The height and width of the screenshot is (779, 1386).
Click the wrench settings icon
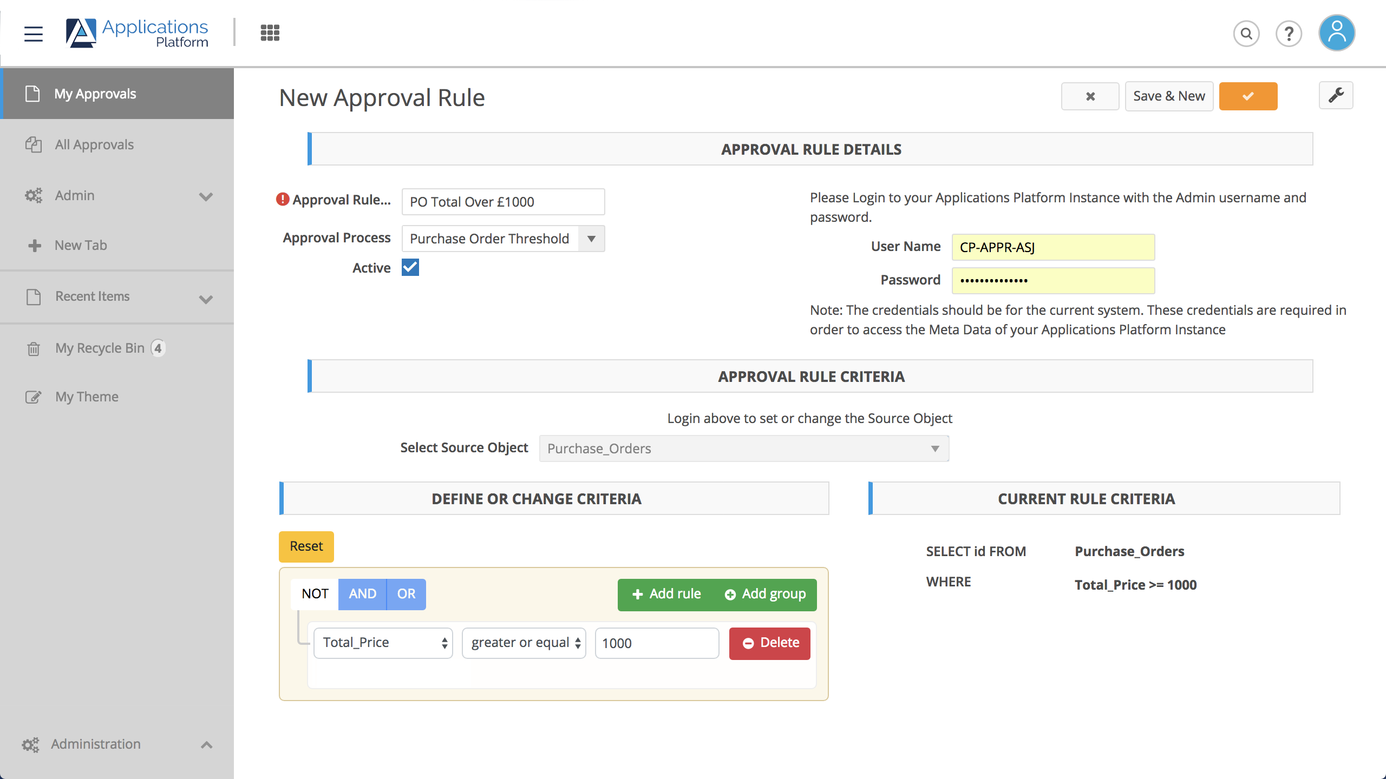pyautogui.click(x=1336, y=95)
